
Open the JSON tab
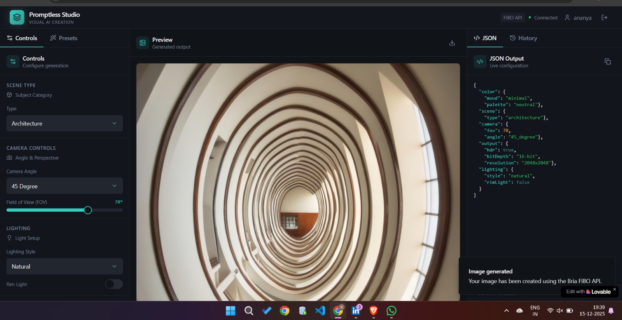tap(485, 38)
